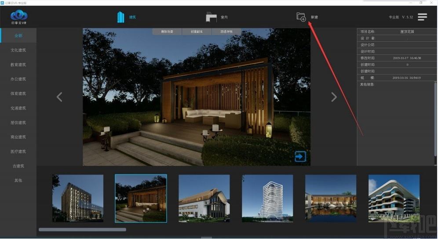The height and width of the screenshot is (239, 438).
Task: Show the next project with the right chevron
Action: click(x=334, y=97)
